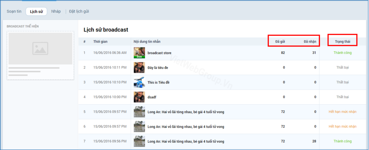Viewport: 369px width, 150px height.
Task: Click the dsadf message thumbnail
Action: pos(139,97)
